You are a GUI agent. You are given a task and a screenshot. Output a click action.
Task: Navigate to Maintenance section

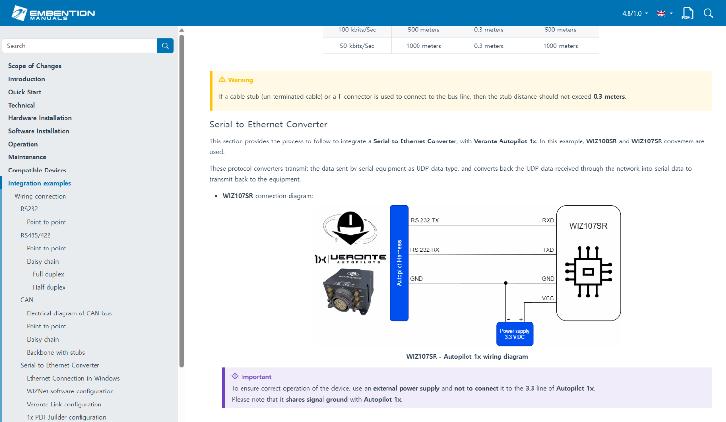pos(27,157)
